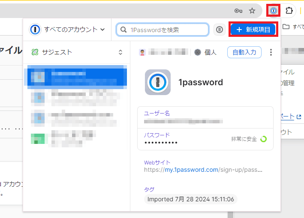Select the highlighted first login item
This screenshot has height=218, width=304.
point(77,77)
